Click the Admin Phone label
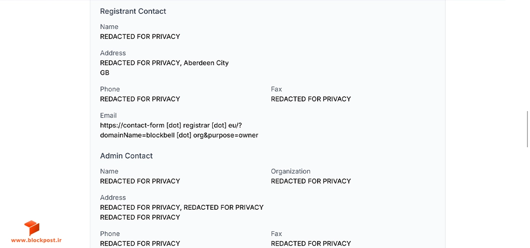The height and width of the screenshot is (248, 530). pyautogui.click(x=110, y=234)
